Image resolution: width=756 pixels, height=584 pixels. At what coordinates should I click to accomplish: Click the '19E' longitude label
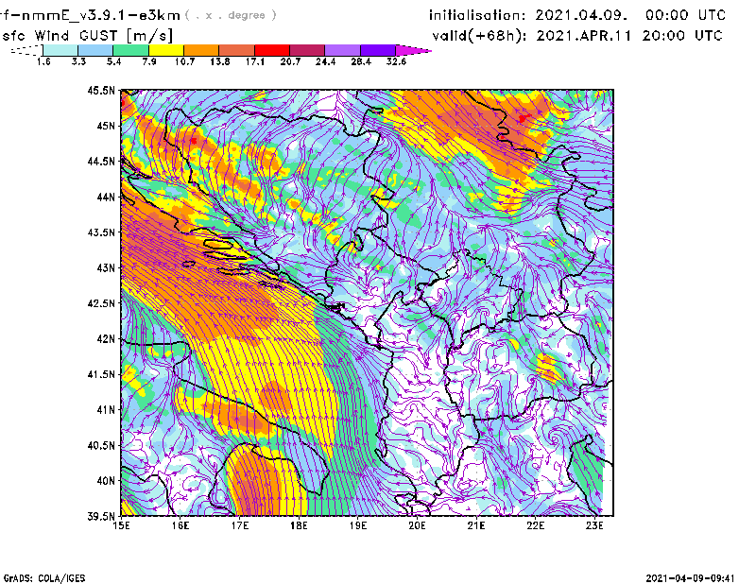pyautogui.click(x=358, y=525)
